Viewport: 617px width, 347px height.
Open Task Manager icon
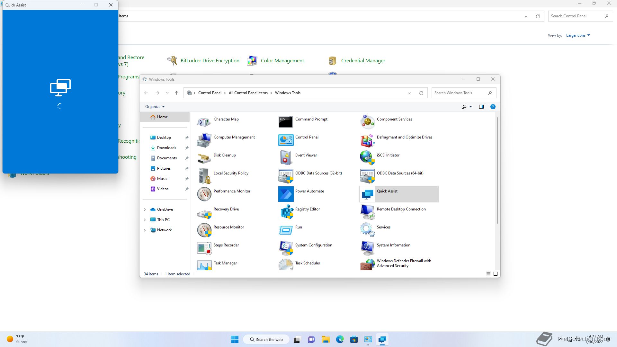[204, 265]
